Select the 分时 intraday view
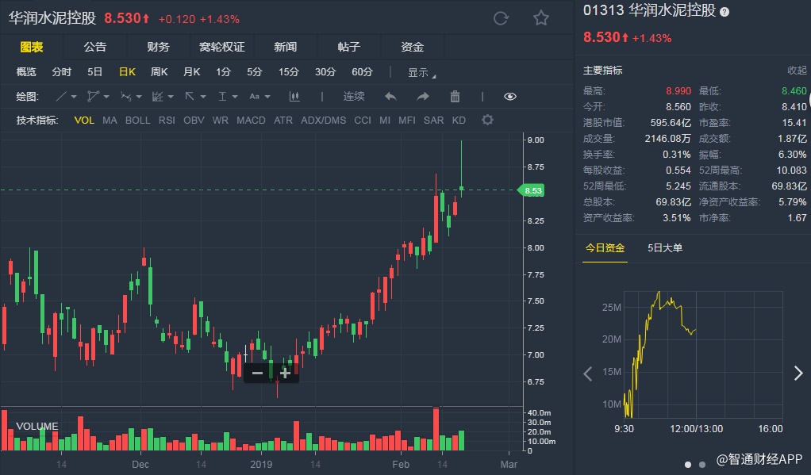Viewport: 811px width, 475px height. pos(62,72)
